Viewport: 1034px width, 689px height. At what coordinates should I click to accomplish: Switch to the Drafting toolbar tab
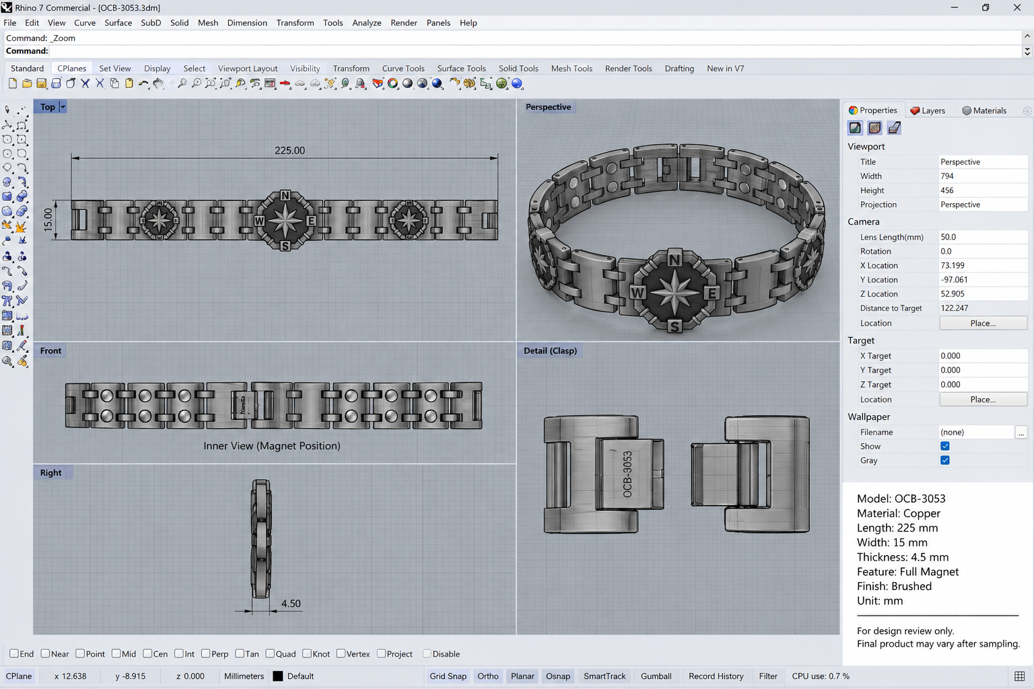coord(679,69)
